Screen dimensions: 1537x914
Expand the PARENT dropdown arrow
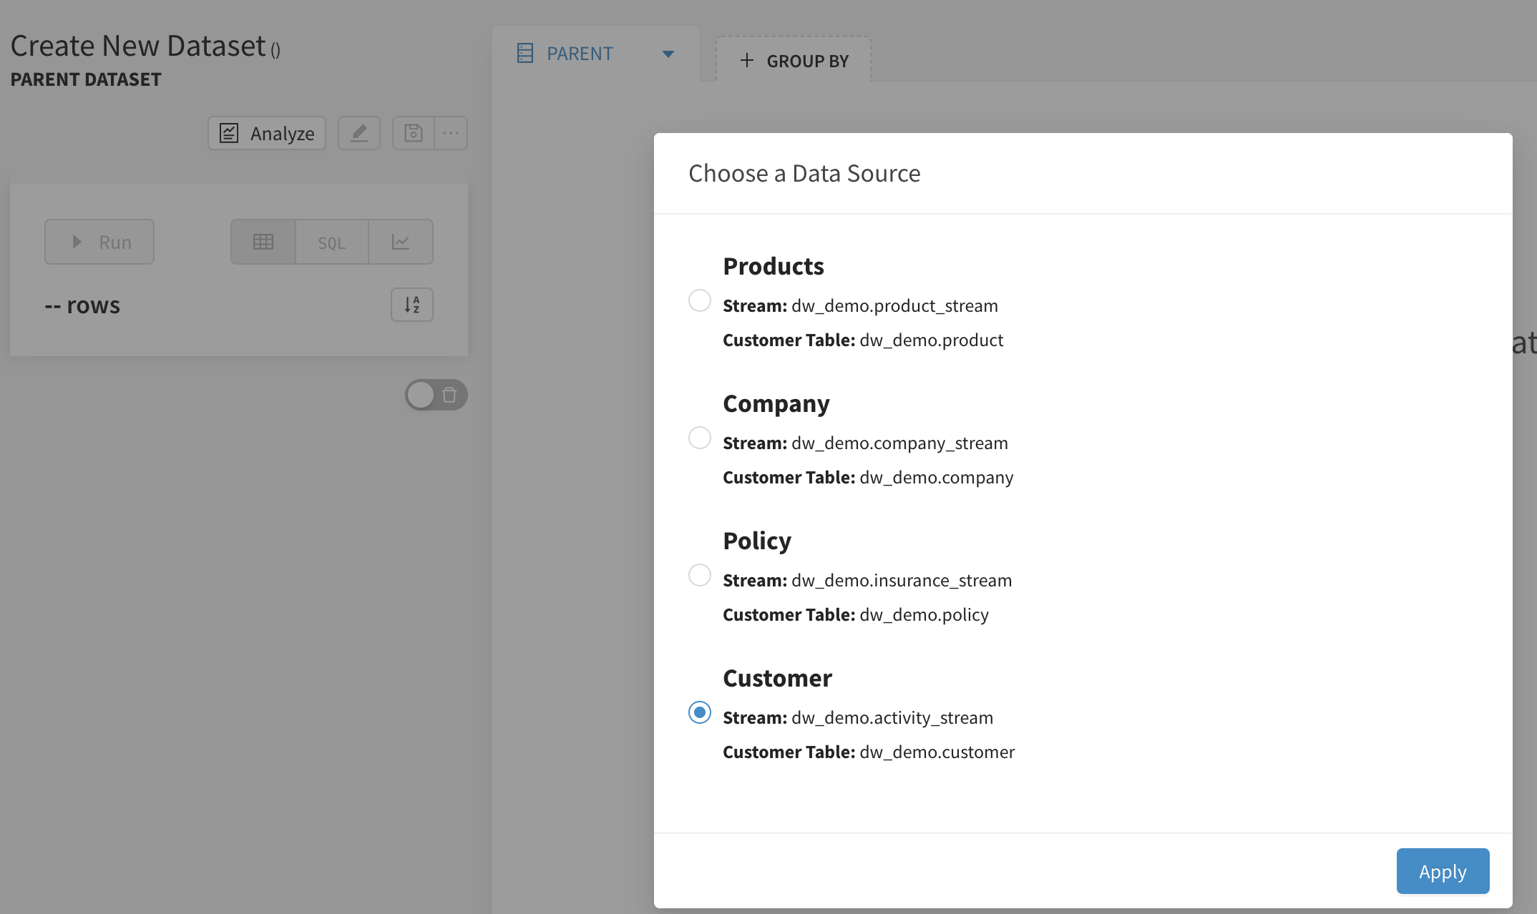pos(668,54)
